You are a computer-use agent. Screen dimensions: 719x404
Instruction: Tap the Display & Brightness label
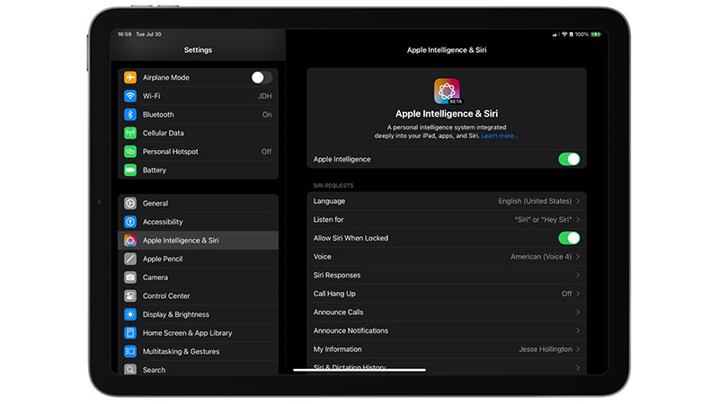point(175,315)
